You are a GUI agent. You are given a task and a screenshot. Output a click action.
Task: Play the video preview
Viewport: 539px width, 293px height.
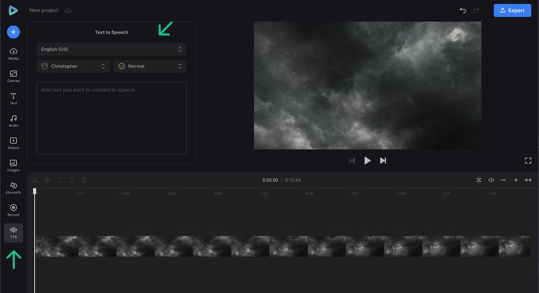(x=367, y=160)
